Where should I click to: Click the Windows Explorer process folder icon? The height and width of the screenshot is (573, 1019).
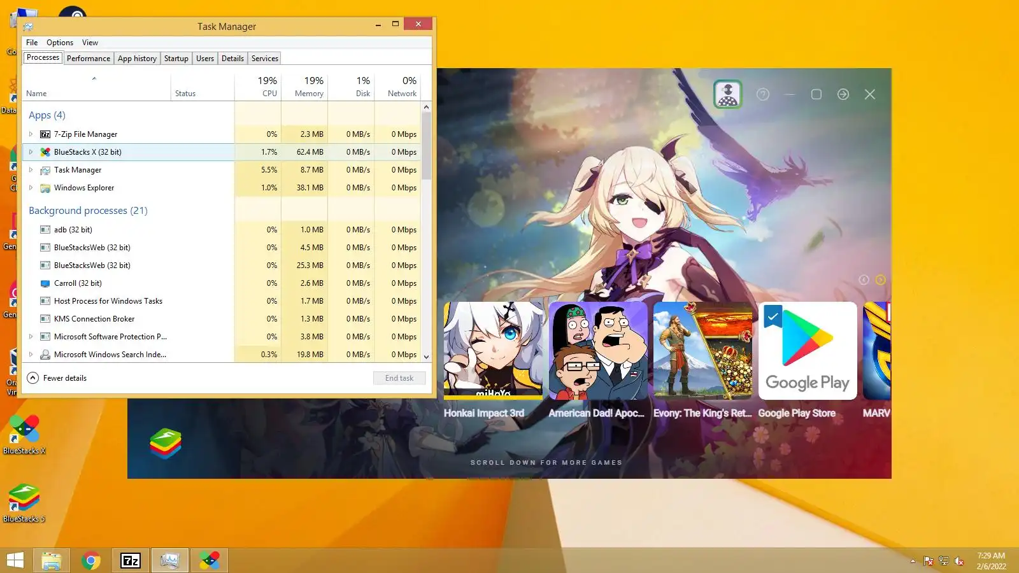coord(45,188)
